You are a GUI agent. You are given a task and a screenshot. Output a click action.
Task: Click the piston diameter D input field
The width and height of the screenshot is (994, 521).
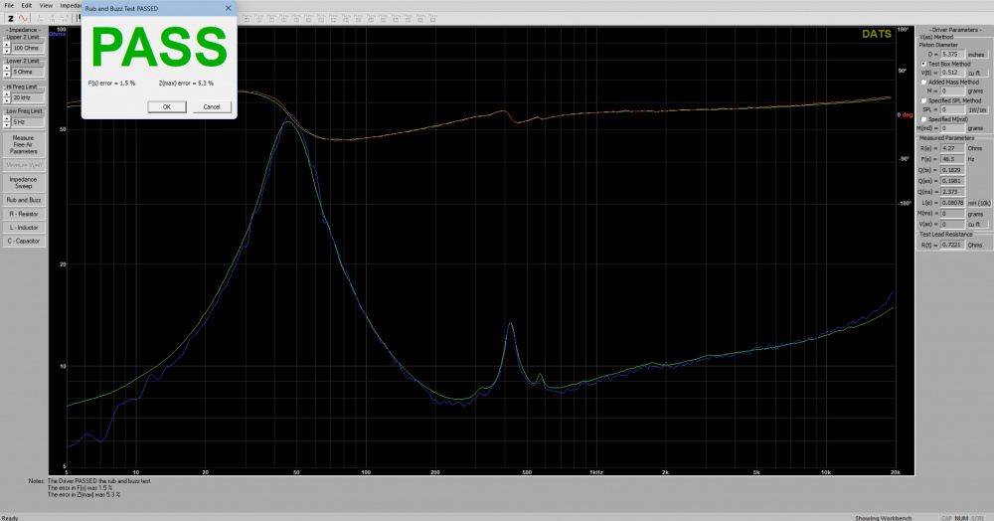tap(953, 55)
